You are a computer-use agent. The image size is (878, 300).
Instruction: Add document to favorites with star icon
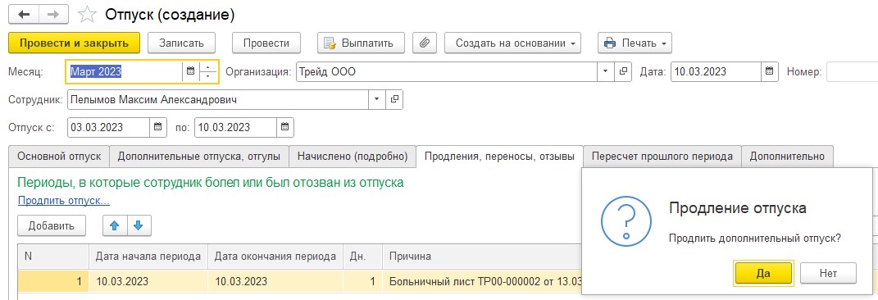pos(88,15)
